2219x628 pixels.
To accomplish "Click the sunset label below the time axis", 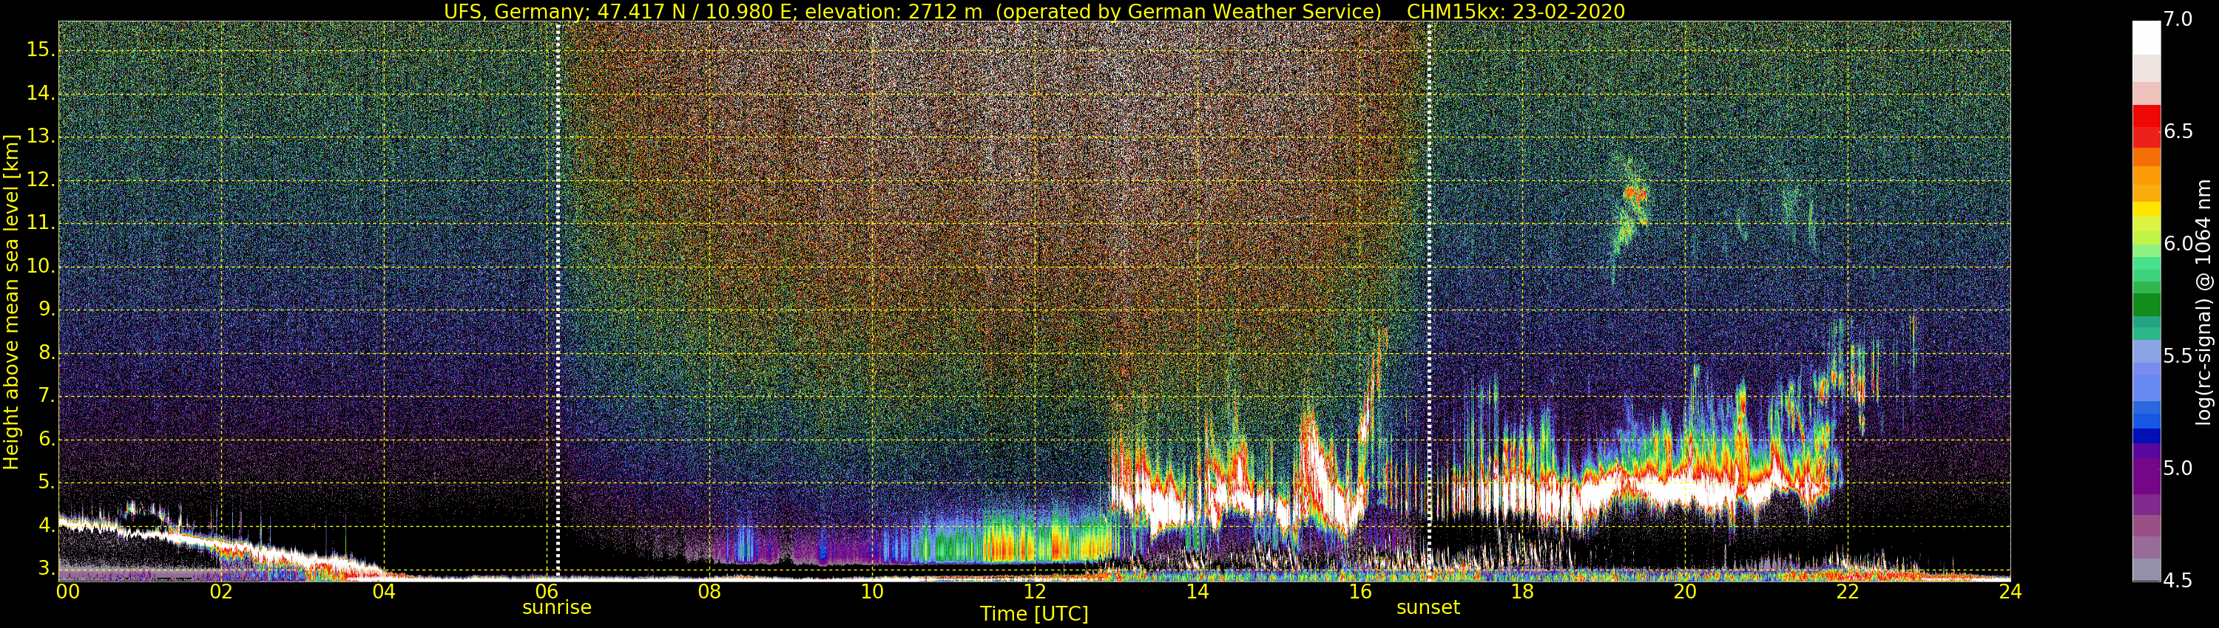I will pyautogui.click(x=1428, y=608).
